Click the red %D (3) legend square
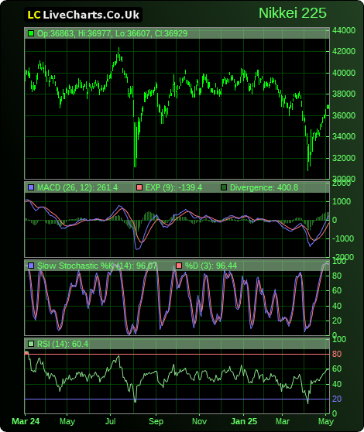This screenshot has height=432, width=364. 179,266
